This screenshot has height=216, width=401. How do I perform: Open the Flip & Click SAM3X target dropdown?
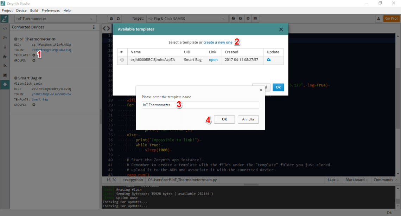(x=186, y=19)
